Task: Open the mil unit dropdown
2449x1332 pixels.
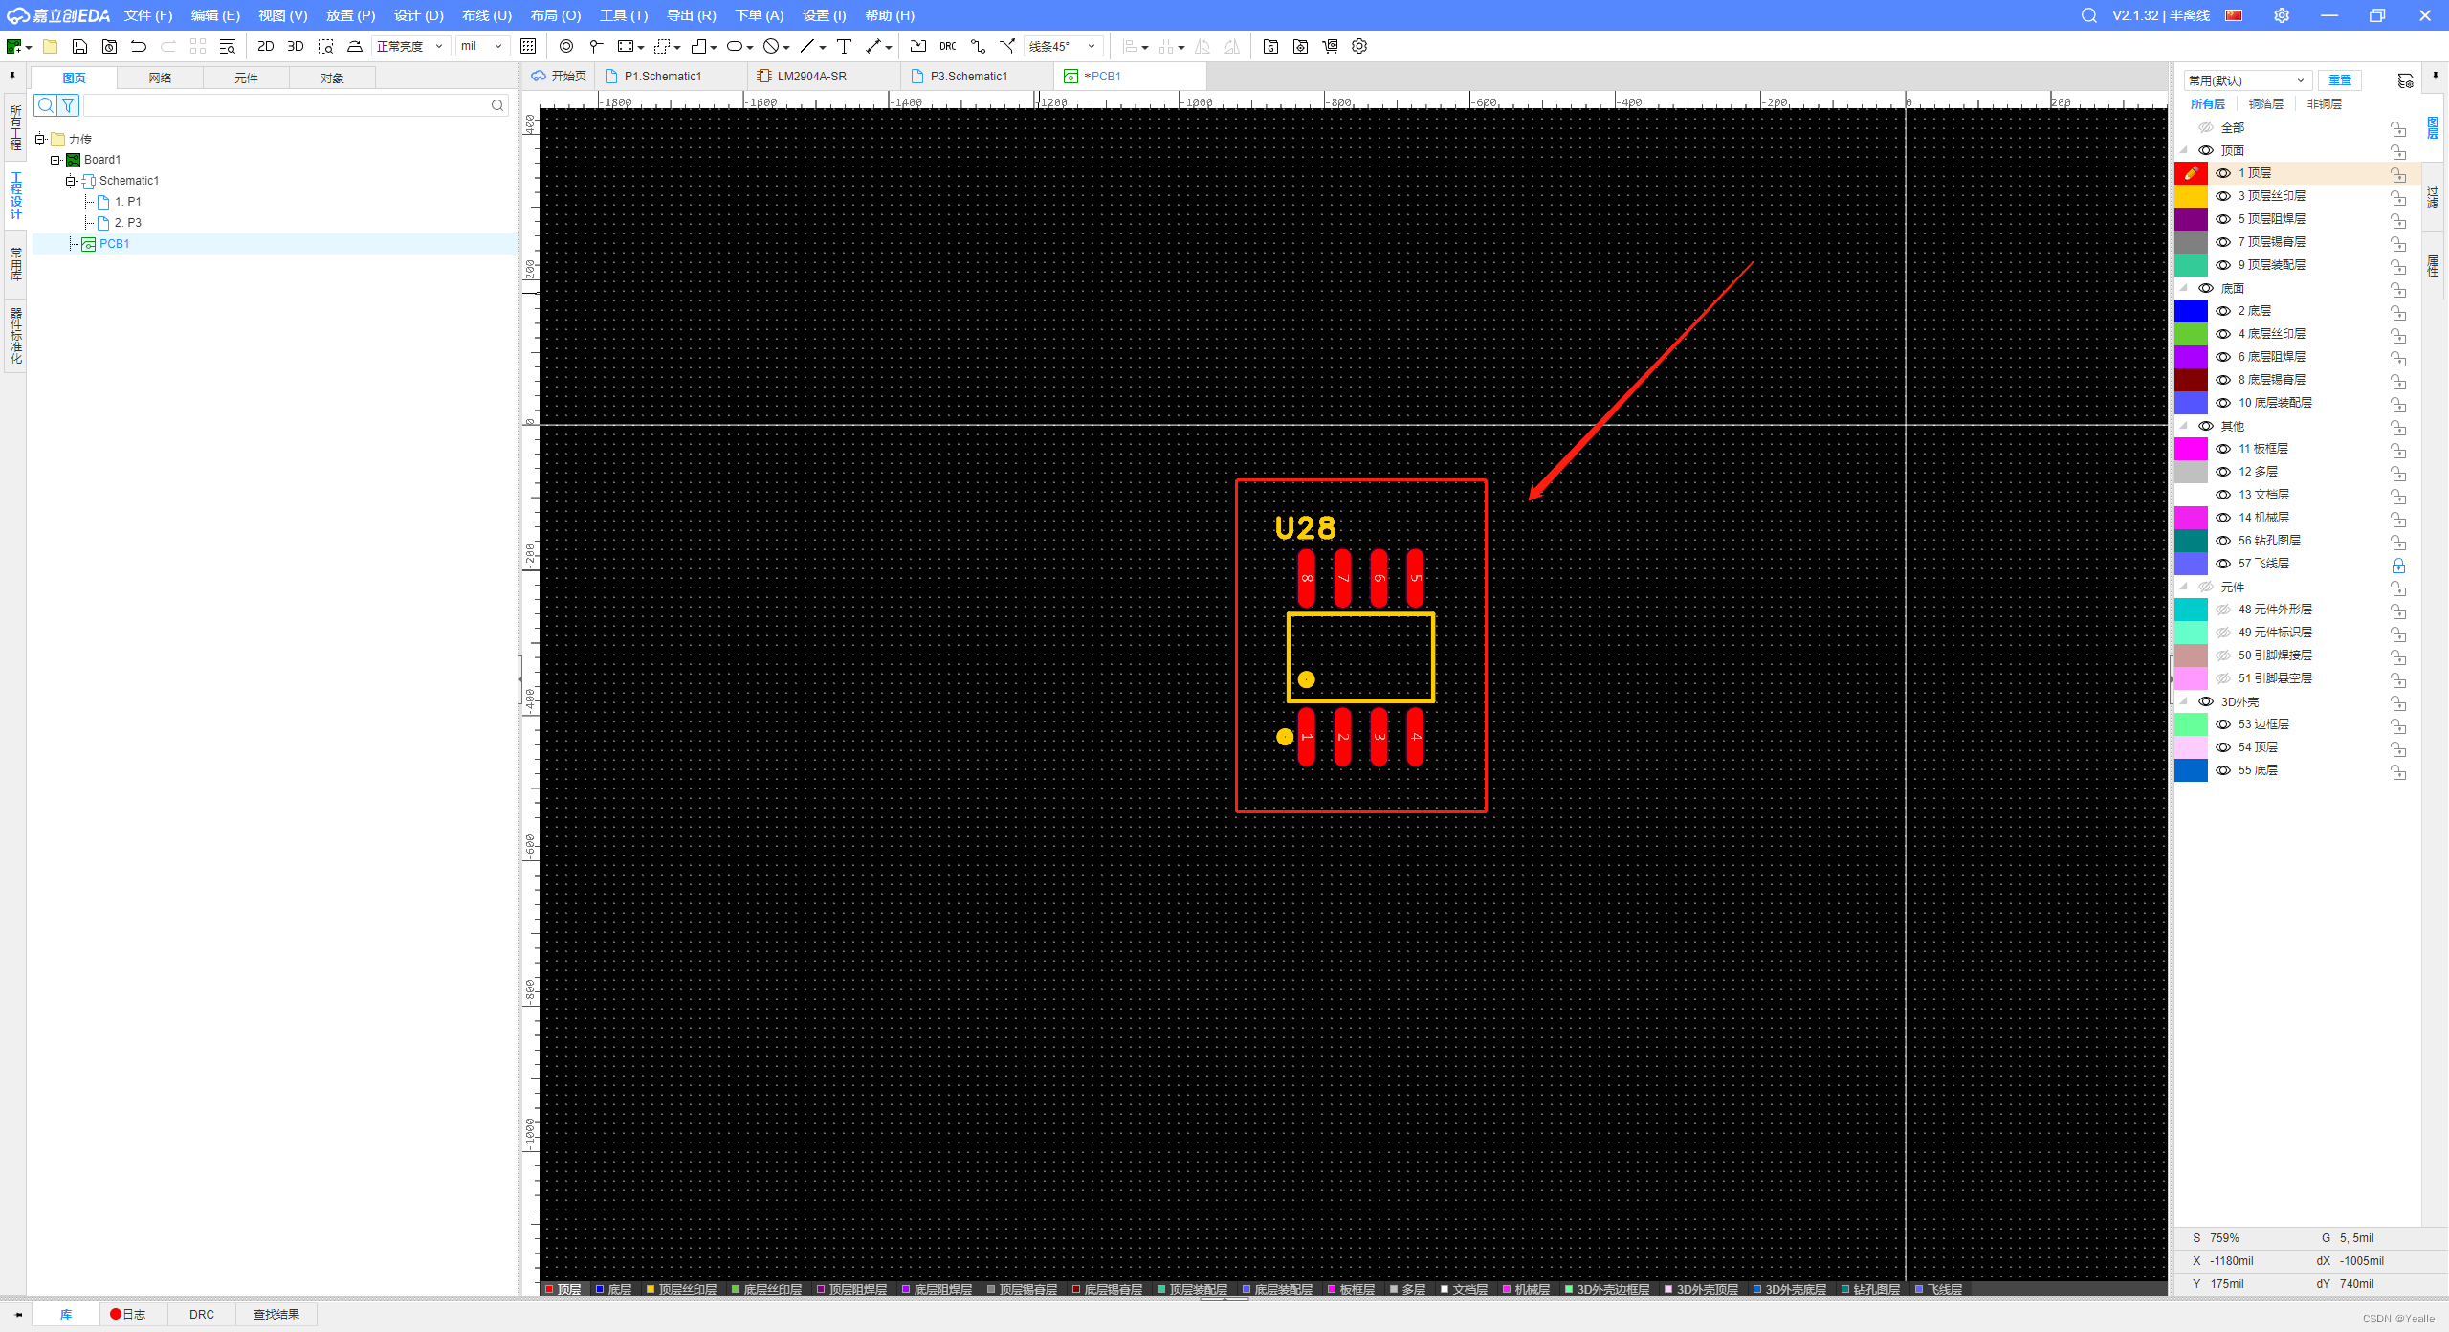Action: click(481, 46)
